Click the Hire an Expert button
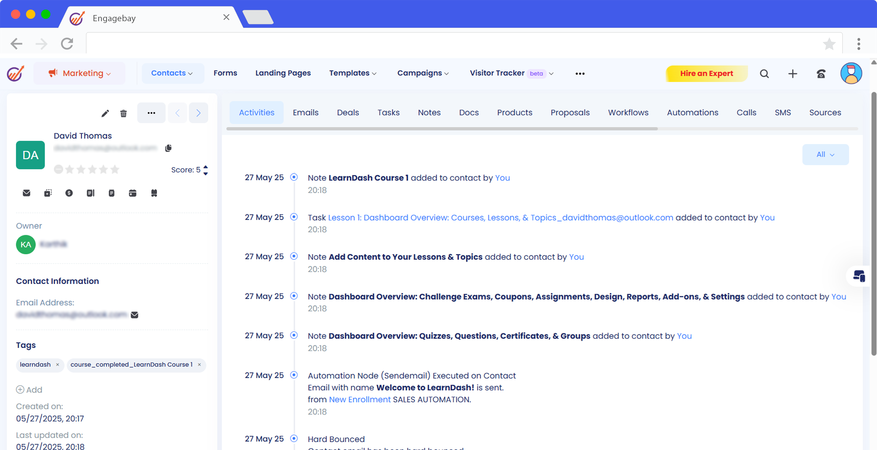The width and height of the screenshot is (877, 450). (706, 74)
